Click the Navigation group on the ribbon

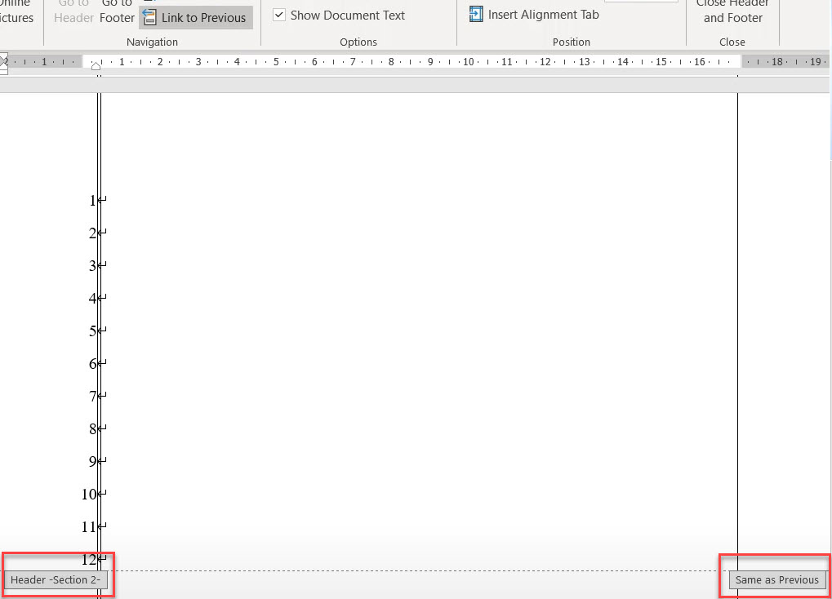pyautogui.click(x=152, y=42)
